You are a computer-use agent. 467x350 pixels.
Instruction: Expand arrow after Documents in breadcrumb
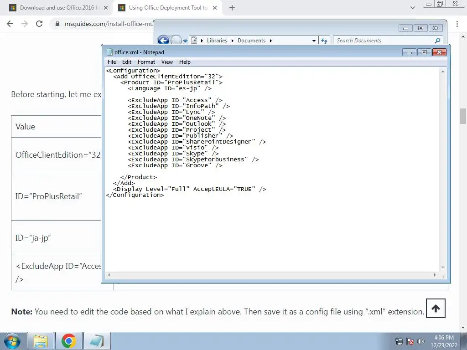click(271, 41)
